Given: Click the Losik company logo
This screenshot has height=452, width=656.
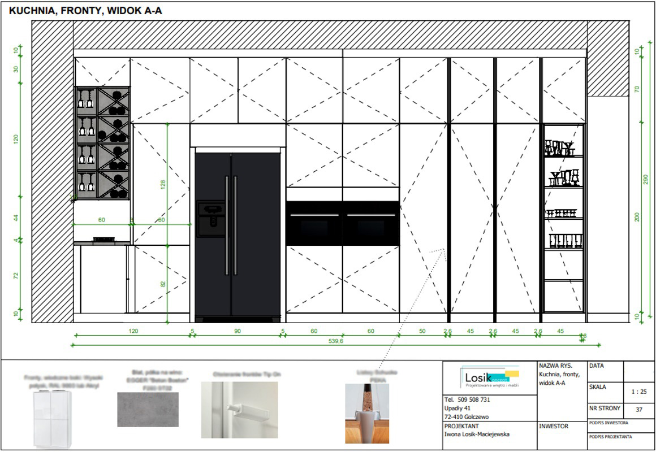Looking at the screenshot, I should coord(490,378).
